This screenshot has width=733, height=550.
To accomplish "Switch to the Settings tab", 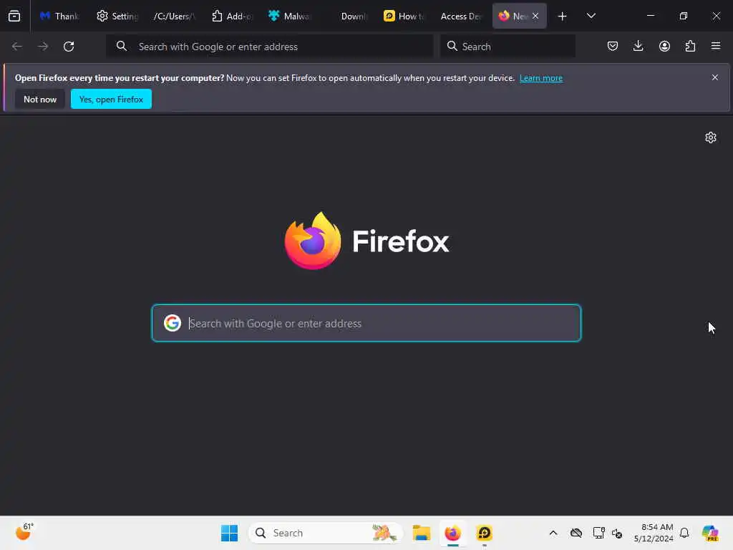I will (x=118, y=16).
